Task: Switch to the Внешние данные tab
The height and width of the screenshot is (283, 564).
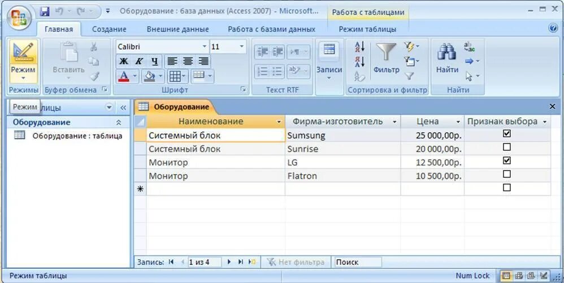Action: coord(177,29)
